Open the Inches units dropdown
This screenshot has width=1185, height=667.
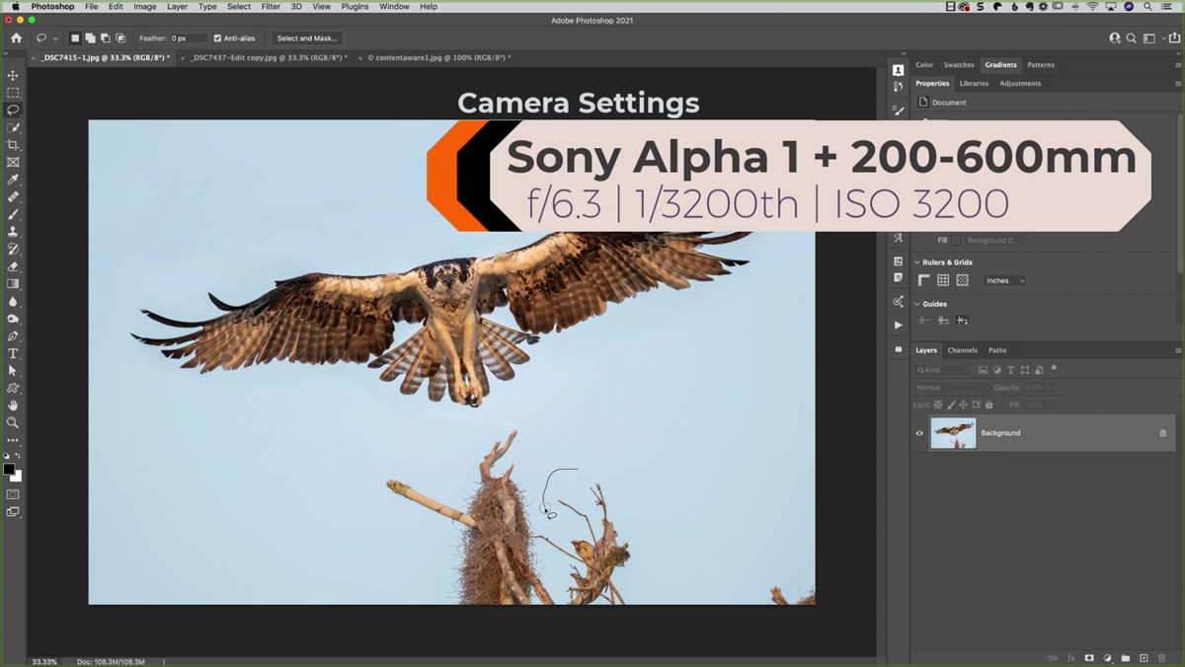[1005, 280]
